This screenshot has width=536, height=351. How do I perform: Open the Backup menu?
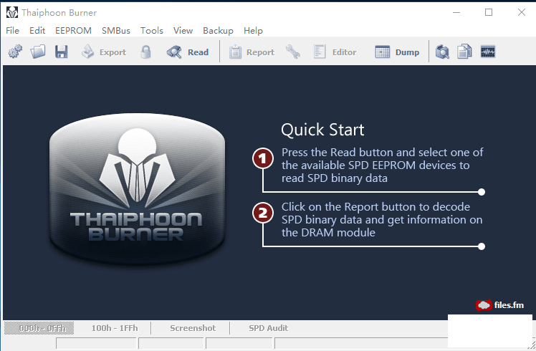point(218,30)
